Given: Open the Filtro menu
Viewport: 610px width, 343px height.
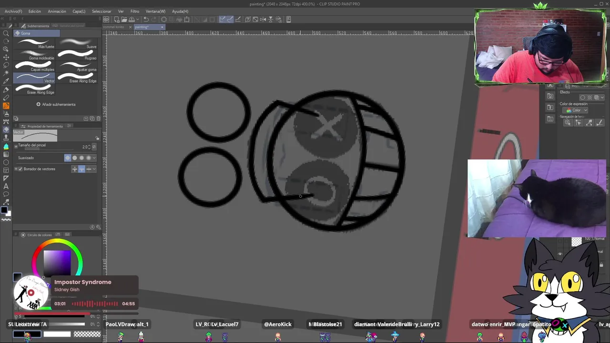Looking at the screenshot, I should click(135, 11).
